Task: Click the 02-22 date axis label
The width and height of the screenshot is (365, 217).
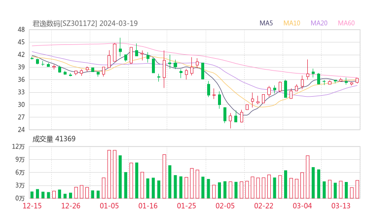Action: (264, 206)
